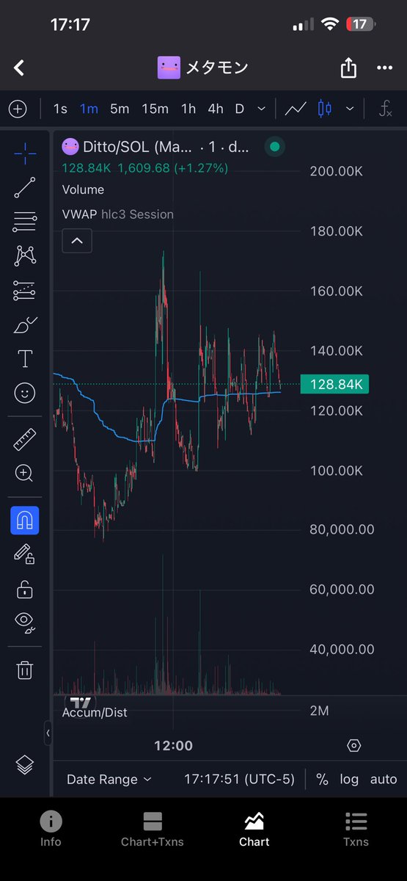Open the Chart+Txns tab

pyautogui.click(x=153, y=830)
